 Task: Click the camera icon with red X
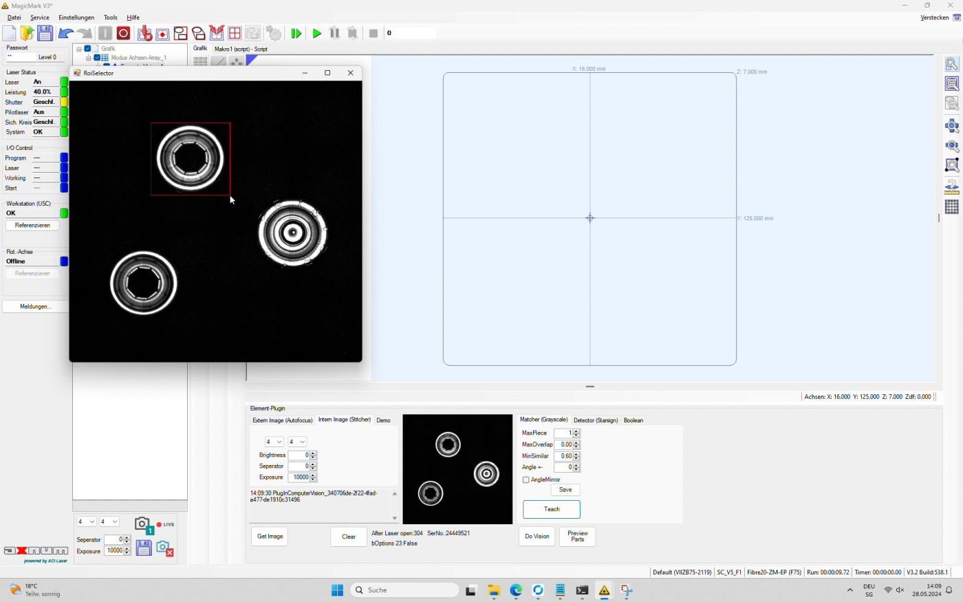click(164, 548)
